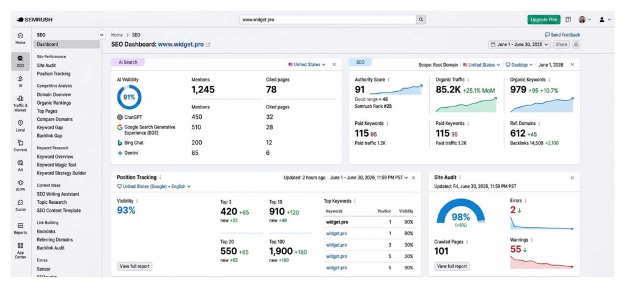This screenshot has height=289, width=626.
Task: Collapse the SEO sidebar panel
Action: 102,35
